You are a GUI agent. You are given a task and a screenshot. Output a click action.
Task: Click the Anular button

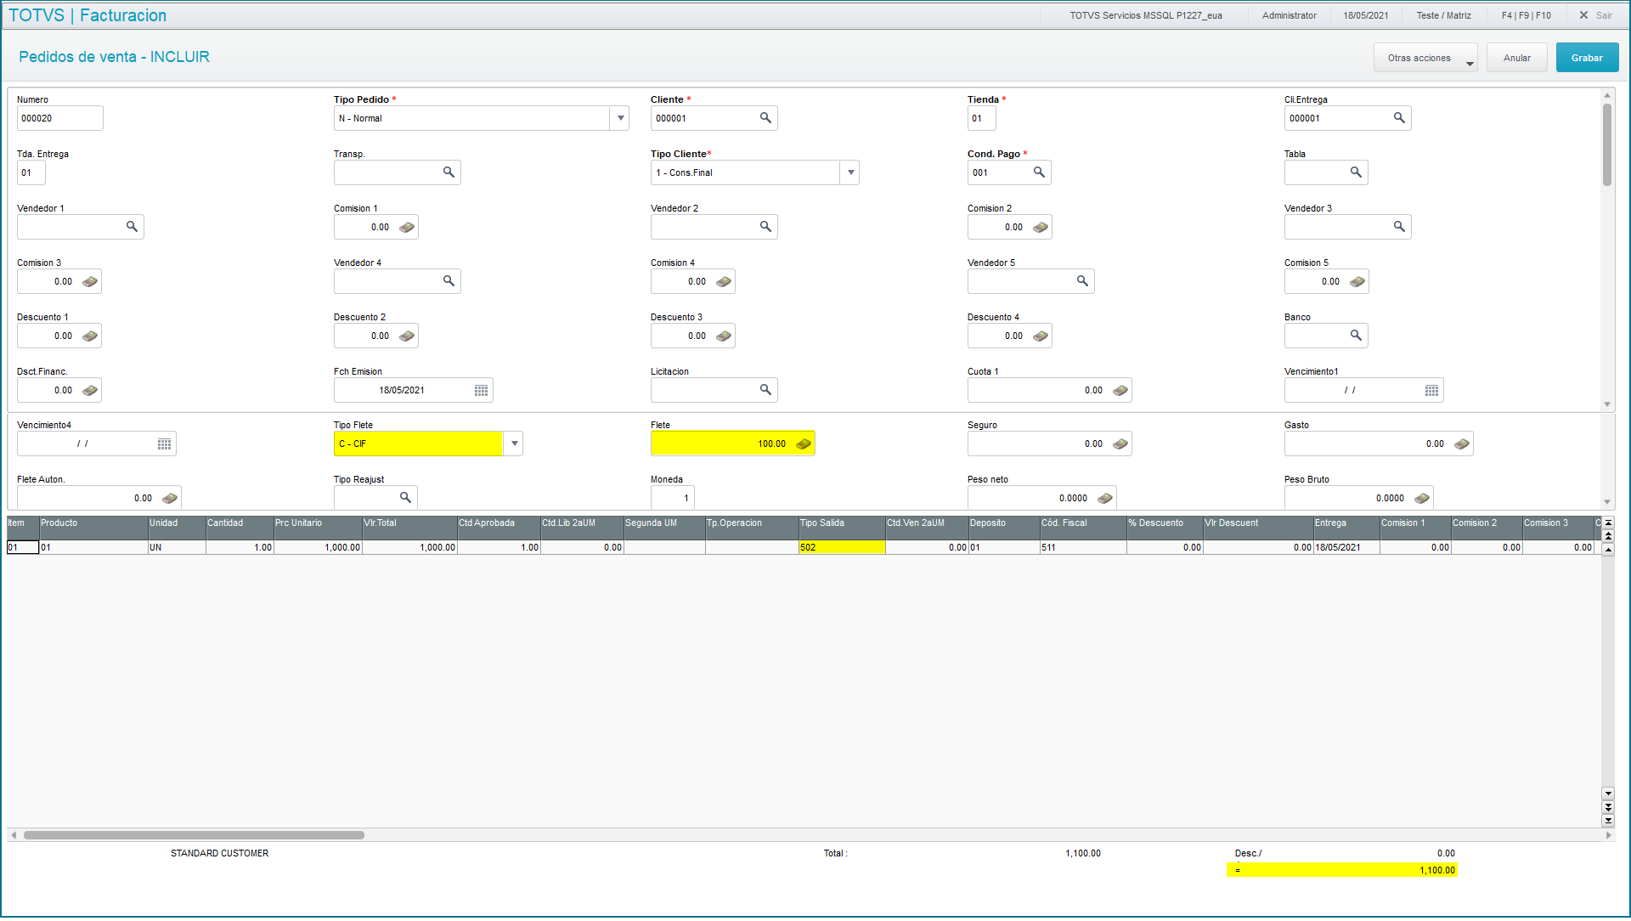pyautogui.click(x=1516, y=58)
